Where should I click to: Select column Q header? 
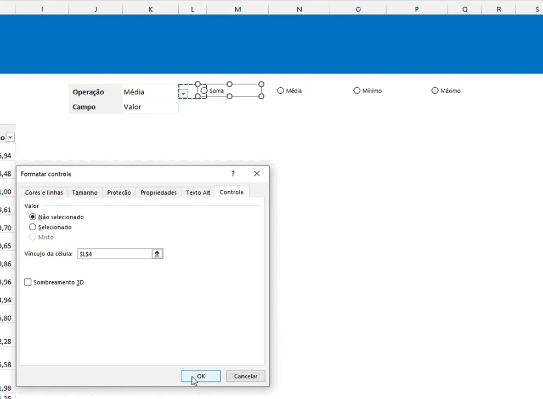click(x=465, y=9)
